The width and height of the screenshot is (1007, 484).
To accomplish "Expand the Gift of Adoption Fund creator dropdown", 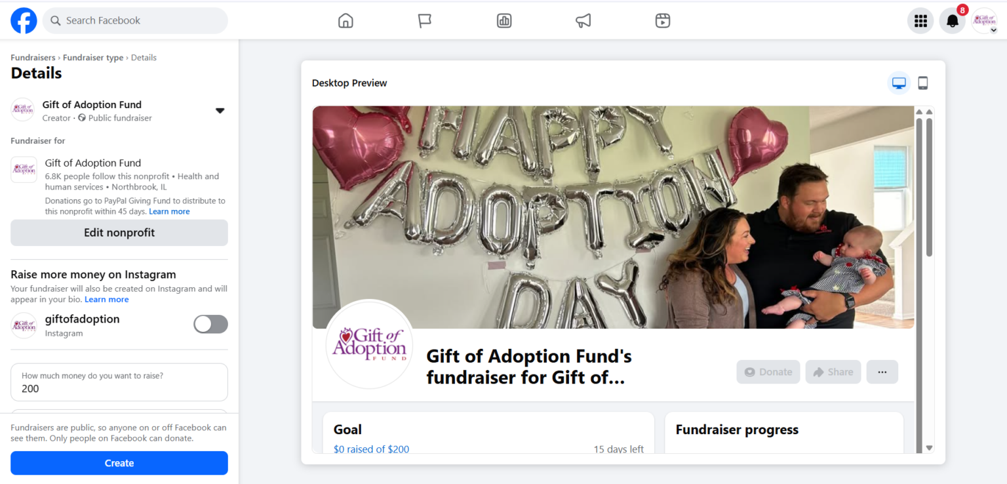I will tap(220, 111).
